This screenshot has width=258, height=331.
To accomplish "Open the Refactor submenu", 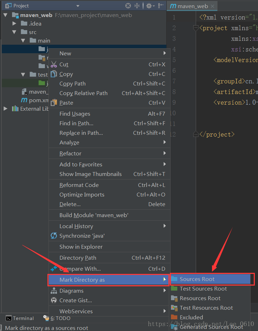I will tap(109, 154).
